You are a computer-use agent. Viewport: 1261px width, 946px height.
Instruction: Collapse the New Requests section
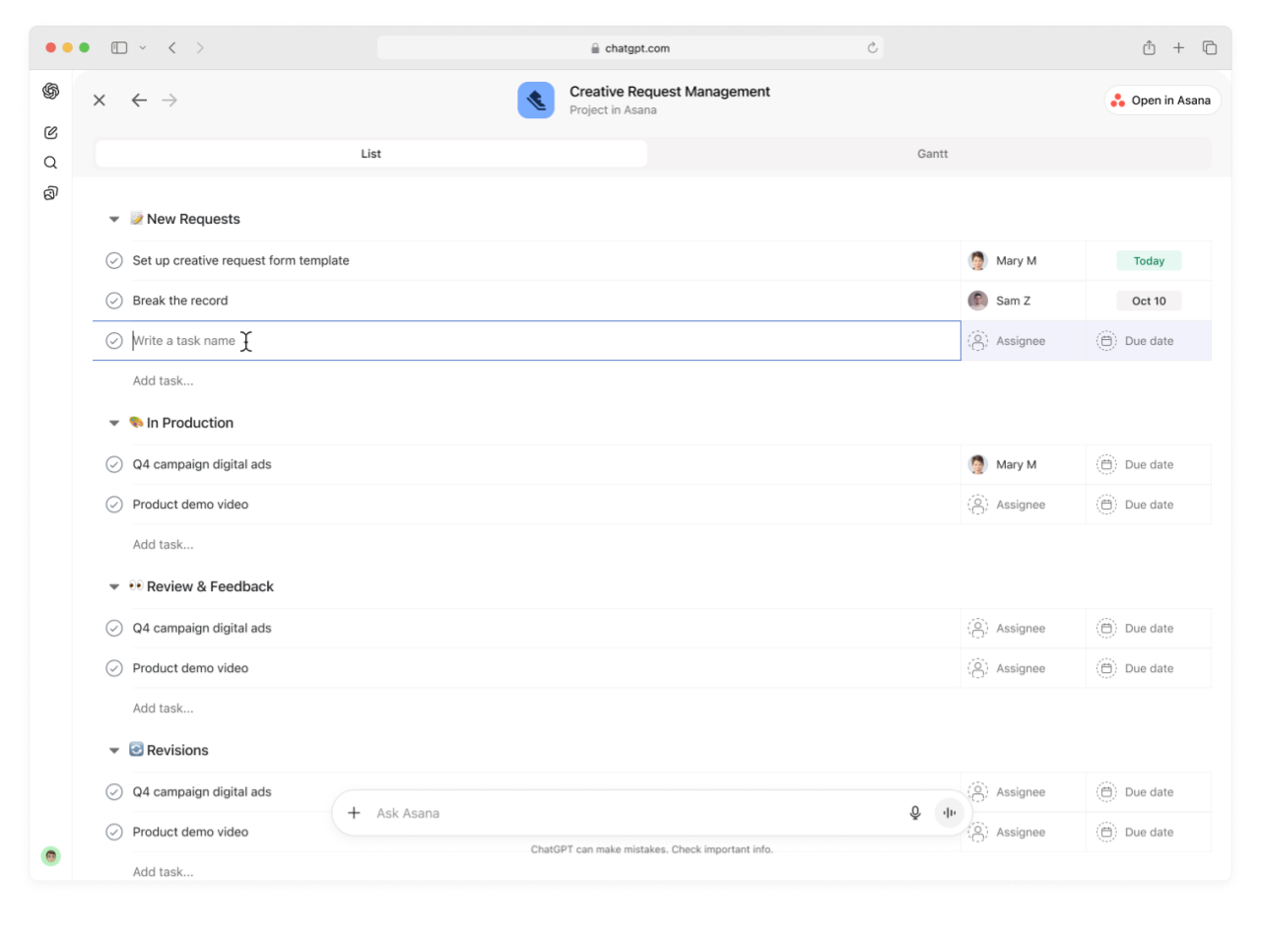pos(114,220)
